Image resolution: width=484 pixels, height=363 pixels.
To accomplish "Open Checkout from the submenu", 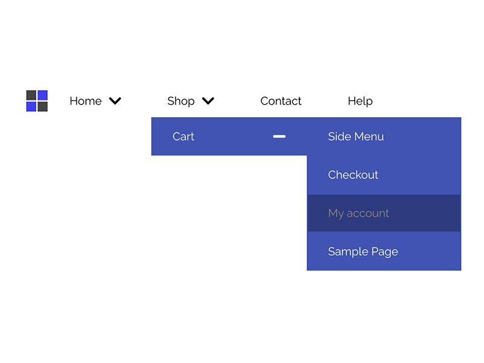I will pos(353,175).
